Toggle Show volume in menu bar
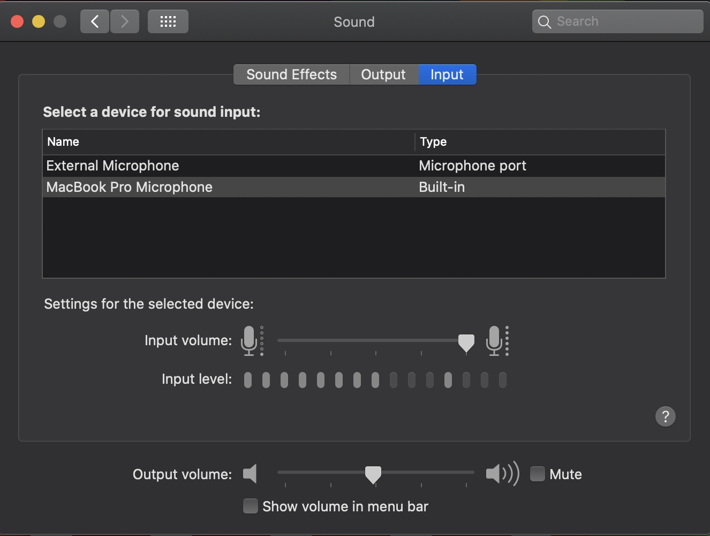 coord(251,506)
